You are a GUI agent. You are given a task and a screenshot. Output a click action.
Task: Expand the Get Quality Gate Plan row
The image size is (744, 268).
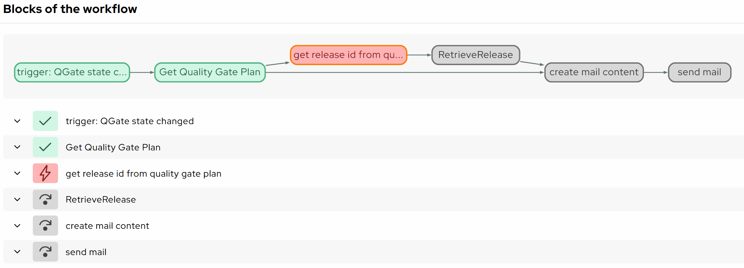coord(17,147)
